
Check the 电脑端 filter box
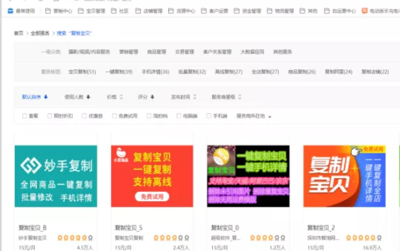(179, 116)
